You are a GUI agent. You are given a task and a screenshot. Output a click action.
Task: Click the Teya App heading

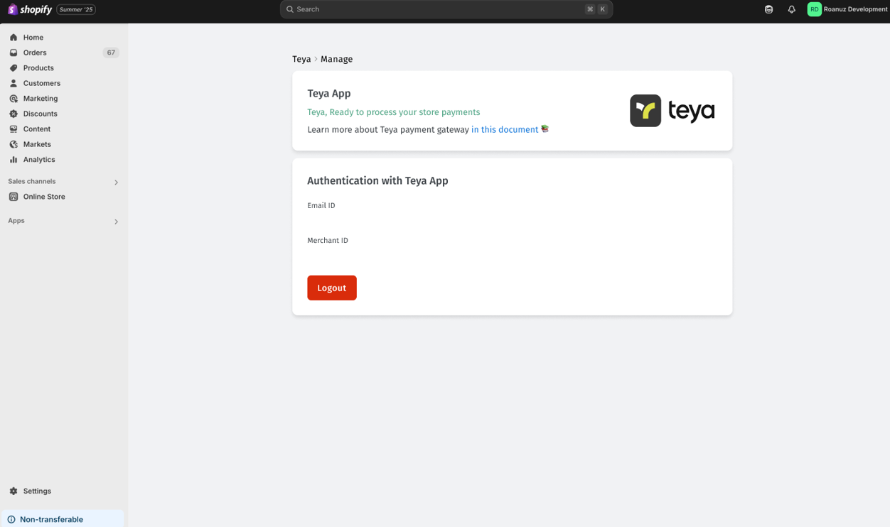point(329,94)
